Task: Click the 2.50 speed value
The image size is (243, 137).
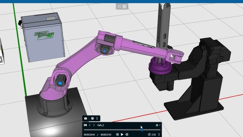Action: pos(154,135)
